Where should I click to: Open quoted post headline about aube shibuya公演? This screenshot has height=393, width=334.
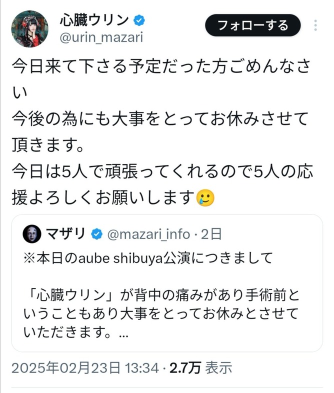click(148, 258)
